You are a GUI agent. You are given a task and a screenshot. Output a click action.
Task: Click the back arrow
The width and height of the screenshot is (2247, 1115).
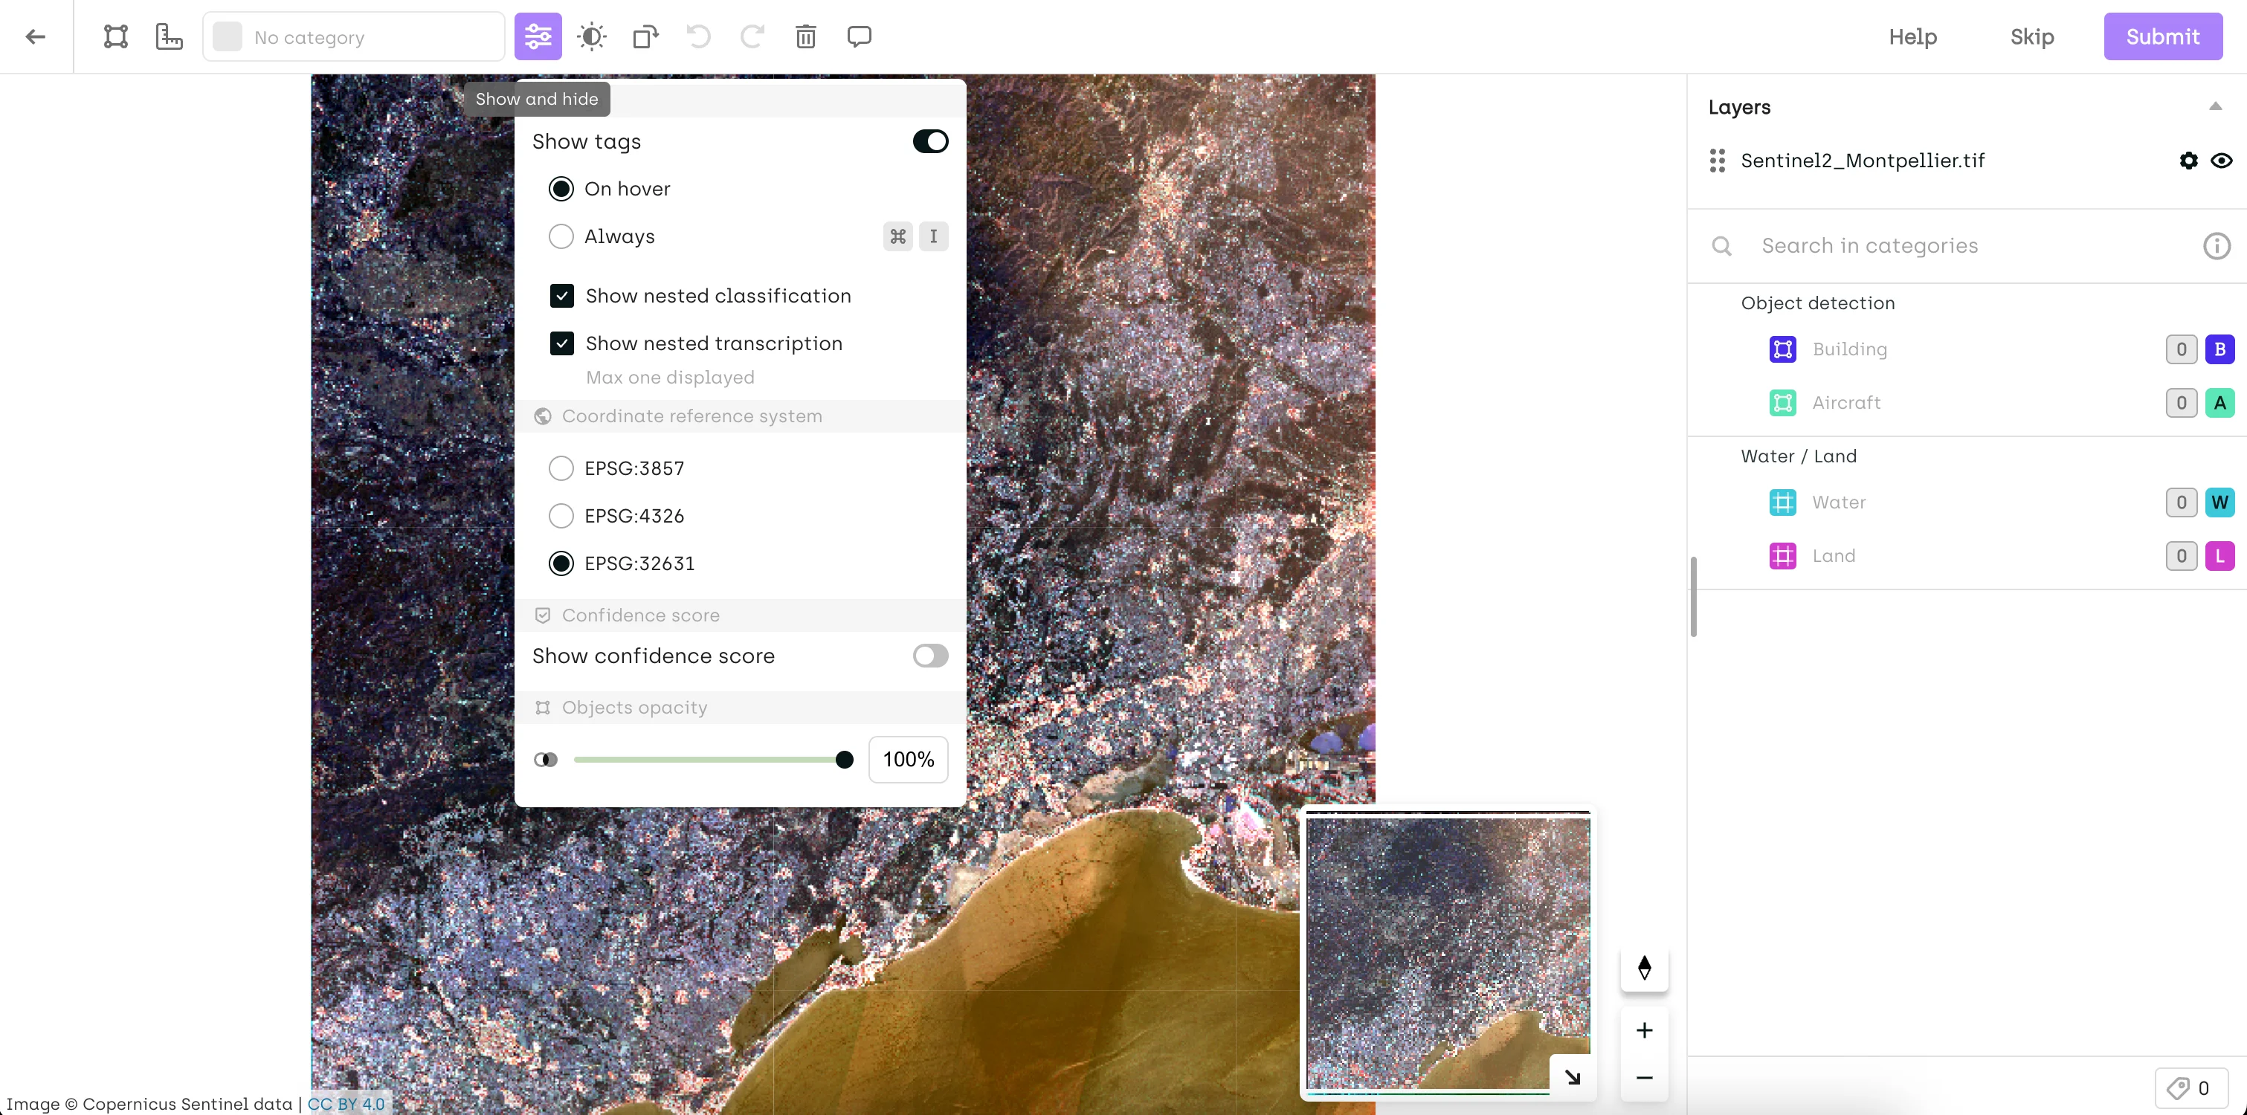pos(36,36)
